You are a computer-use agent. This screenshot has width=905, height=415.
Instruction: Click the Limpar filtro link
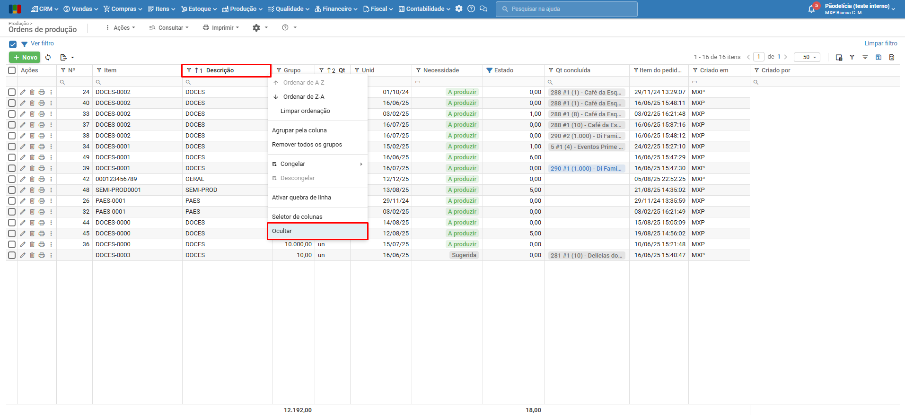click(x=880, y=43)
